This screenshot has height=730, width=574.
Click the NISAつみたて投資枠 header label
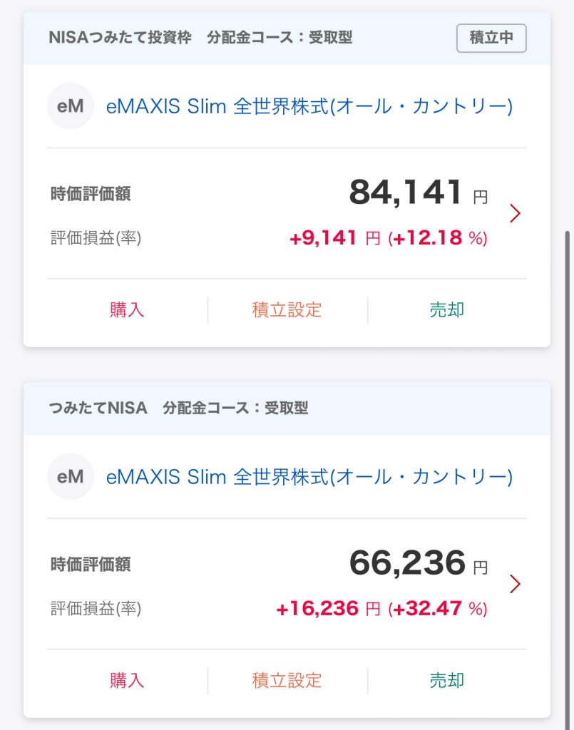[x=120, y=38]
